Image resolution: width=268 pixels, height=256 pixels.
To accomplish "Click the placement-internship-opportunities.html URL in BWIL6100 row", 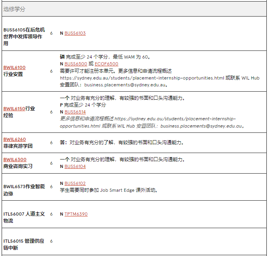I will point(142,78).
